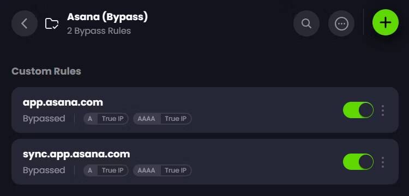
Task: Select the app.asana.com rule title
Action: click(63, 102)
